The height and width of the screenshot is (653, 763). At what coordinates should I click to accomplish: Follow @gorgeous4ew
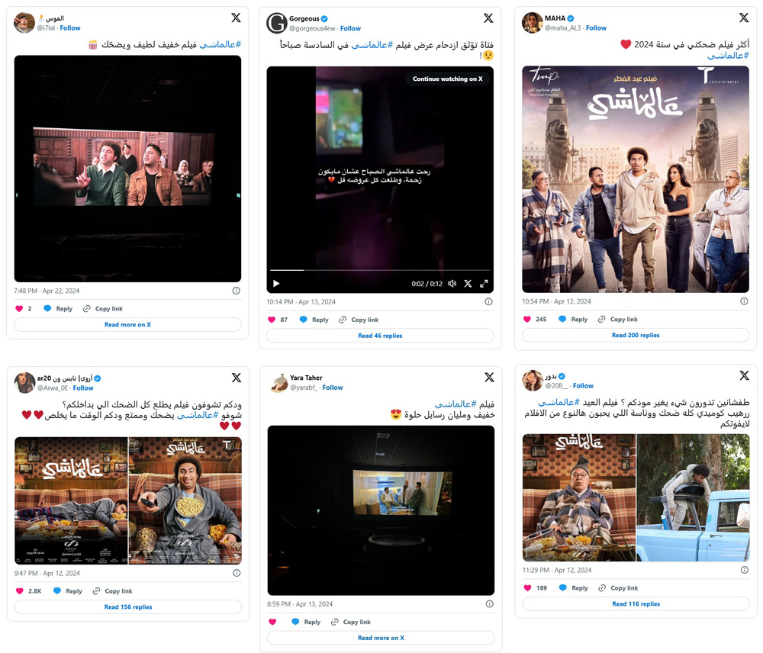point(350,28)
